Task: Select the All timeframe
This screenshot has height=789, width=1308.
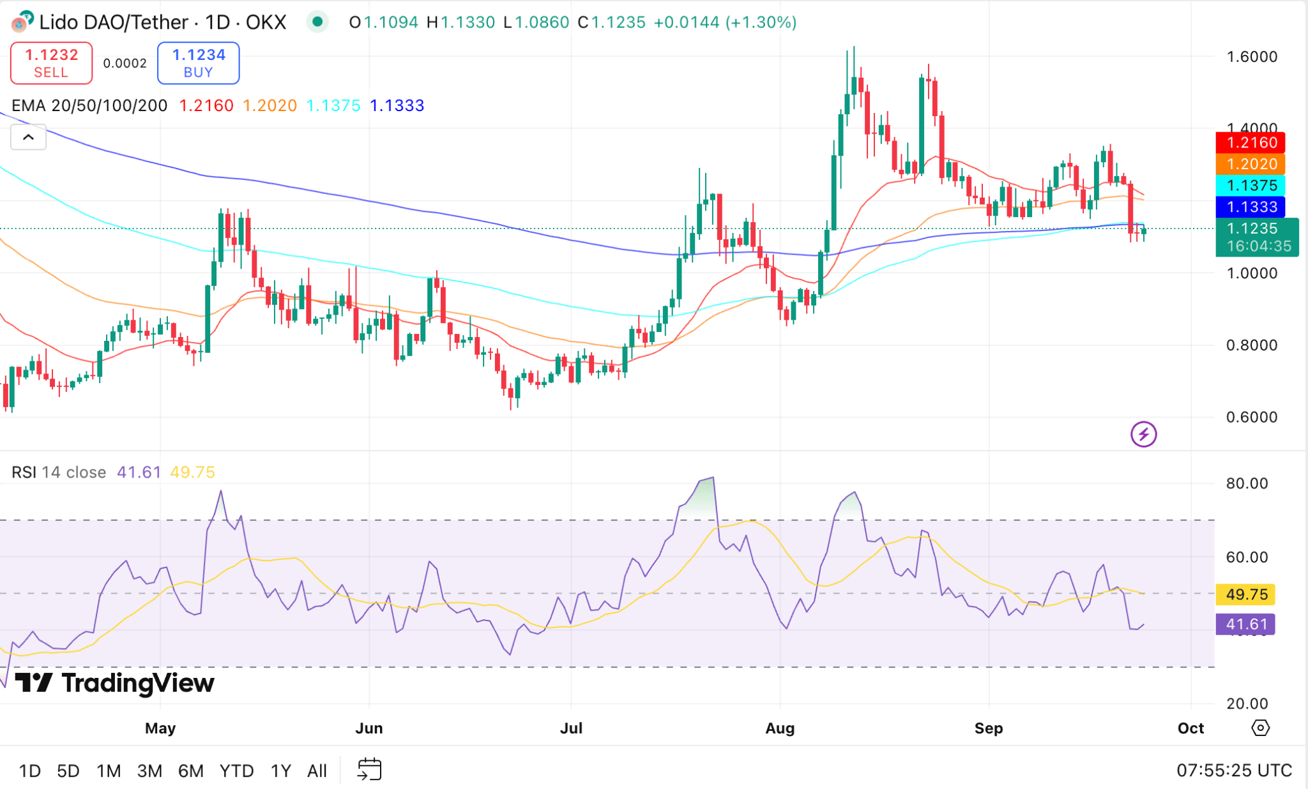Action: 317,770
